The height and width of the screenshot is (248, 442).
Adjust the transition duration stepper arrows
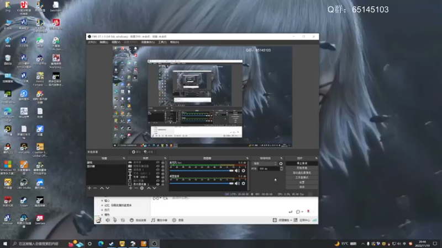point(281,169)
